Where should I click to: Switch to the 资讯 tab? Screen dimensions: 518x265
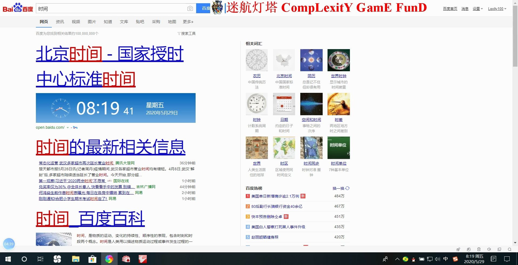click(60, 22)
